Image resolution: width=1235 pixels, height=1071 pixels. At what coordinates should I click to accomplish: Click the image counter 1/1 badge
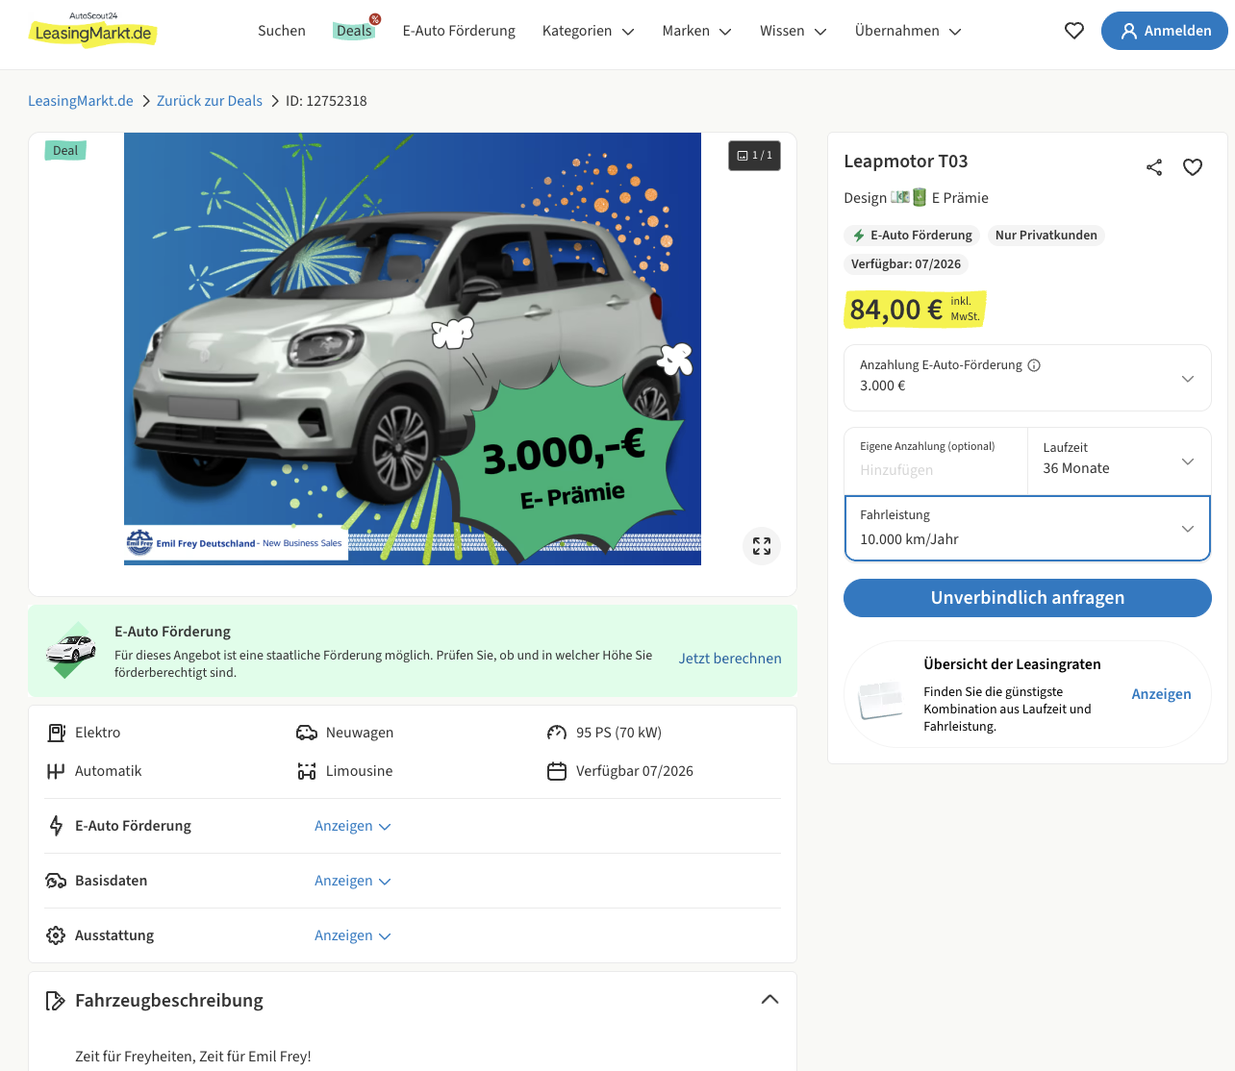pos(754,156)
